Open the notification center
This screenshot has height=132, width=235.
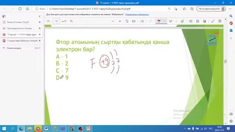point(228,129)
